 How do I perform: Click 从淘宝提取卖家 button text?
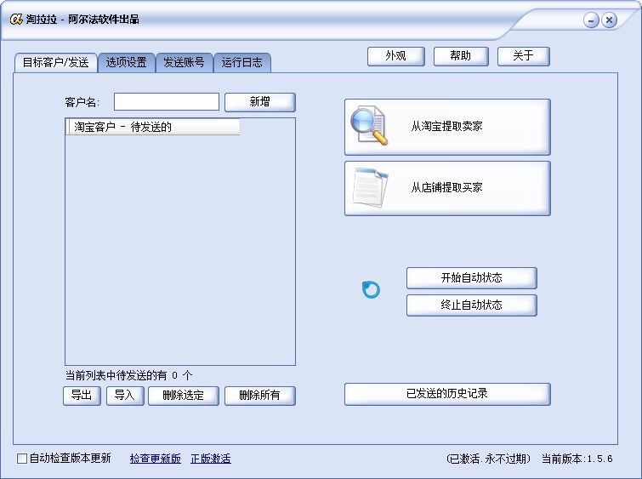point(446,126)
